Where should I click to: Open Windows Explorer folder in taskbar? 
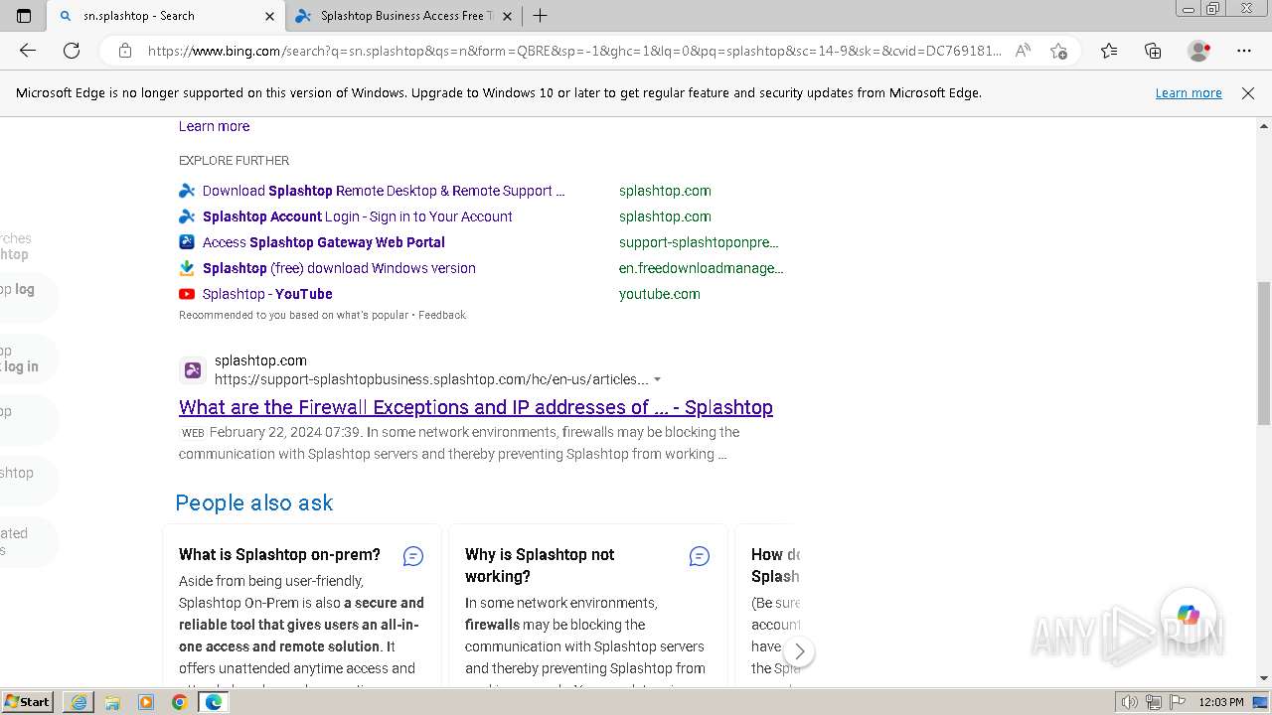[112, 702]
